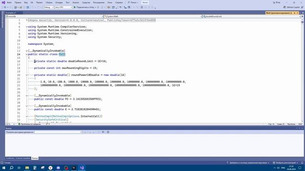Click the clock icon in output toolbar
305x171 pixels.
[108, 132]
